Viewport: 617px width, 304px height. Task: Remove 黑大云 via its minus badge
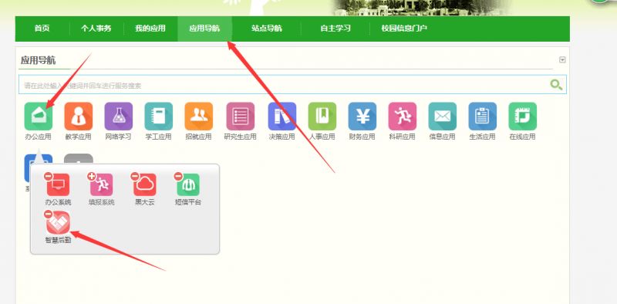(x=134, y=177)
